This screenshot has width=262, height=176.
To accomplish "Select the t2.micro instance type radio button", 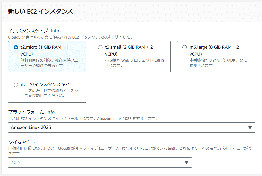I will coord(16,47).
